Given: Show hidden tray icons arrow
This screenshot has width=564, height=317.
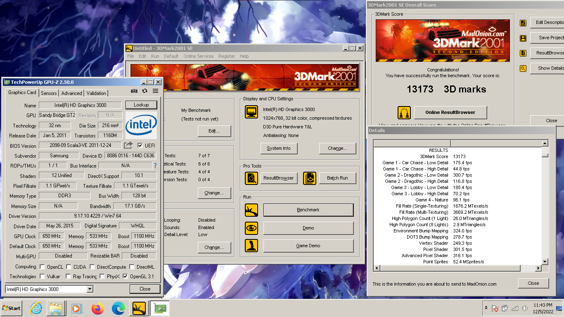Looking at the screenshot, I should (x=486, y=308).
